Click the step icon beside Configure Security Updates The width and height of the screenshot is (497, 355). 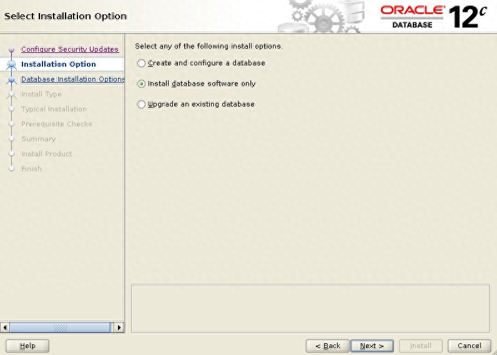coord(11,50)
